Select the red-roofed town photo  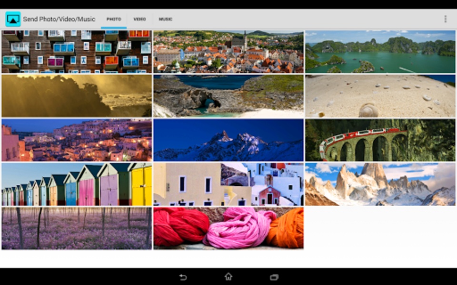(x=228, y=51)
